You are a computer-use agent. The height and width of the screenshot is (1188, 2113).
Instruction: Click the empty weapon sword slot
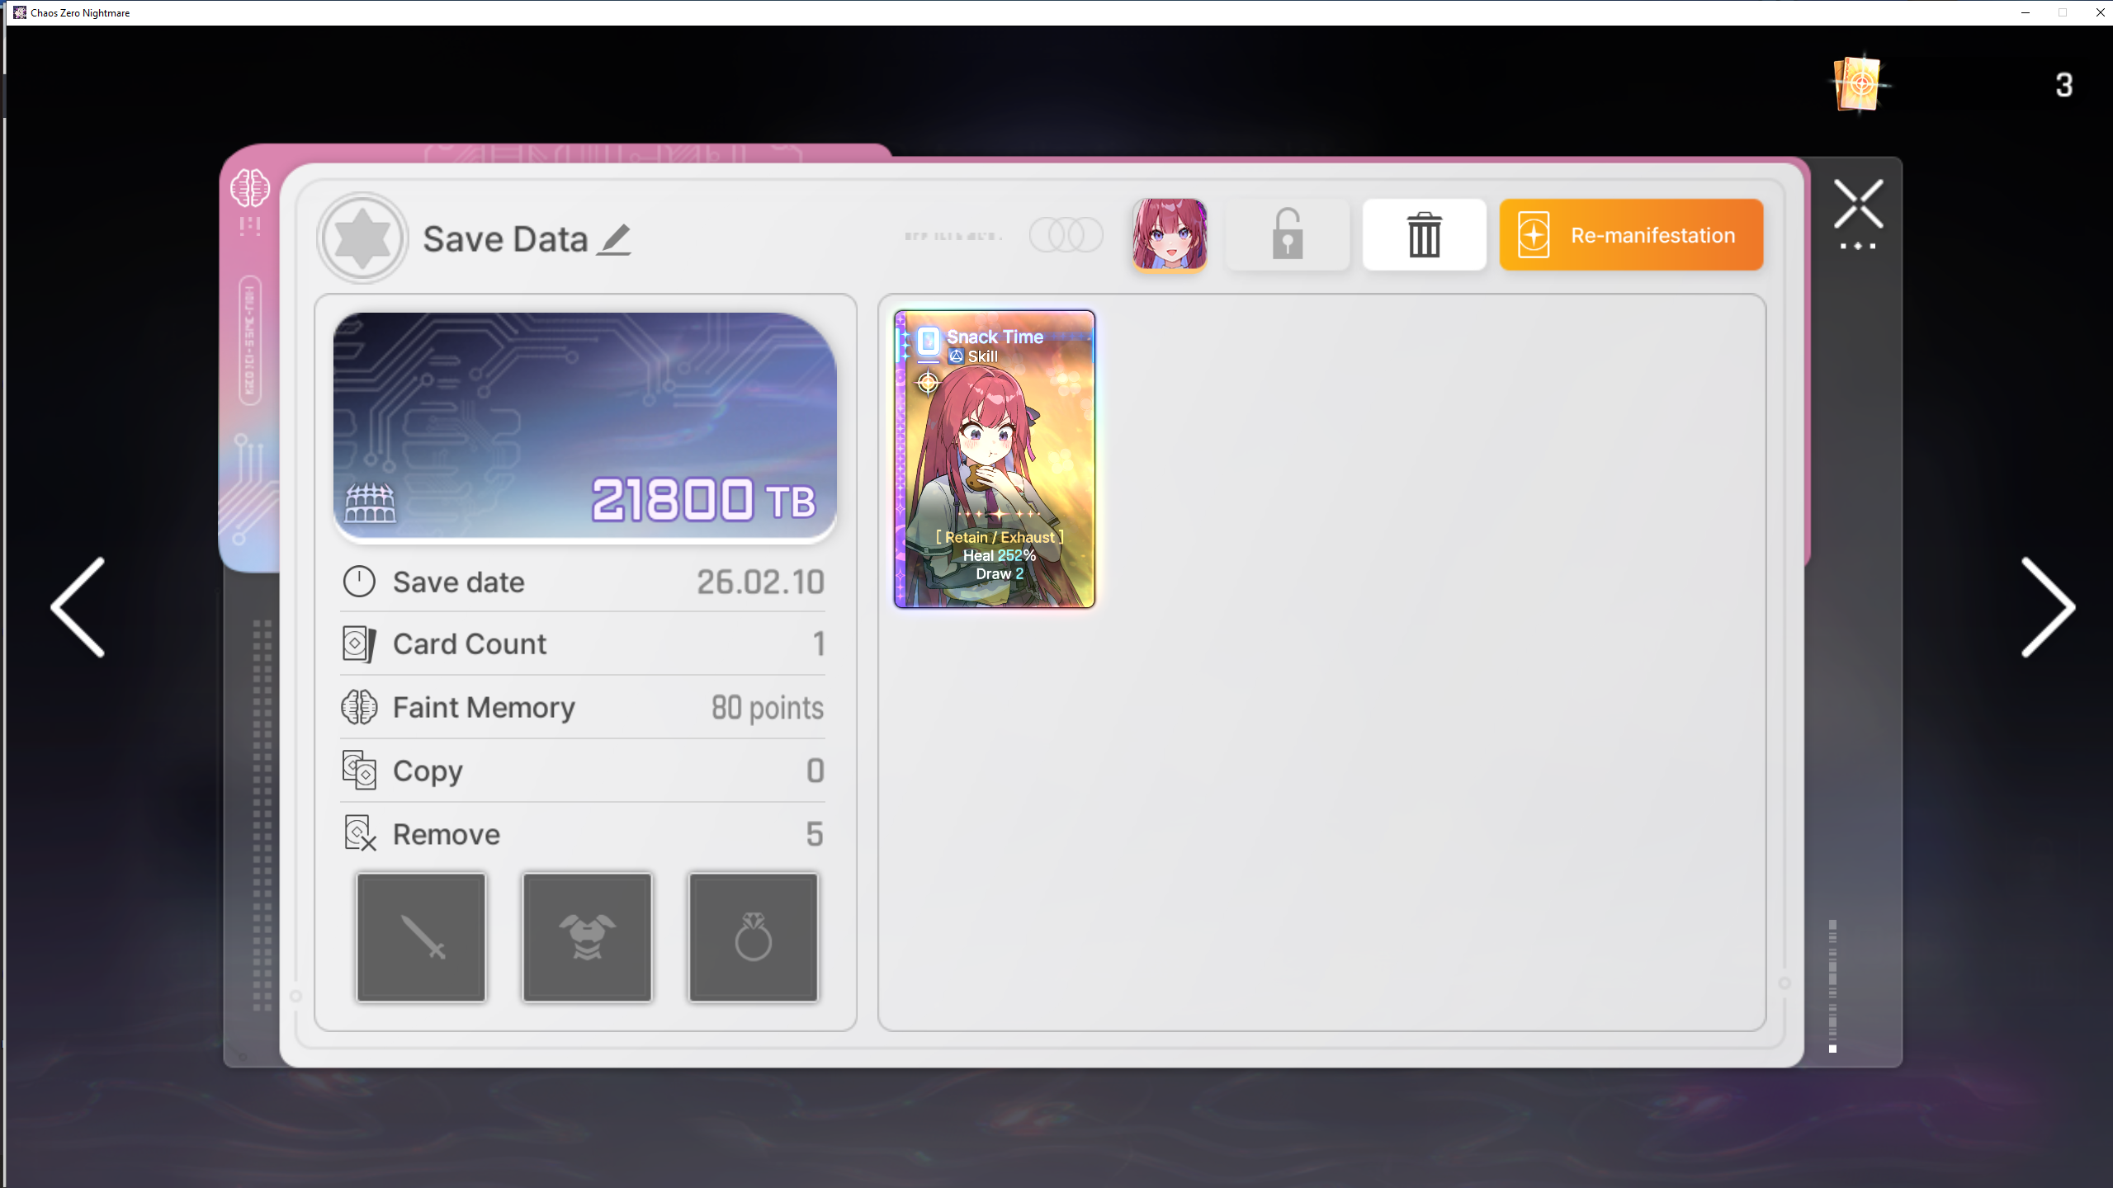(x=422, y=937)
